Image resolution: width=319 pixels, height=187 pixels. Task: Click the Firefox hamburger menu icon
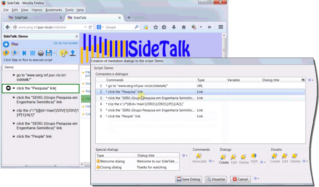221,27
